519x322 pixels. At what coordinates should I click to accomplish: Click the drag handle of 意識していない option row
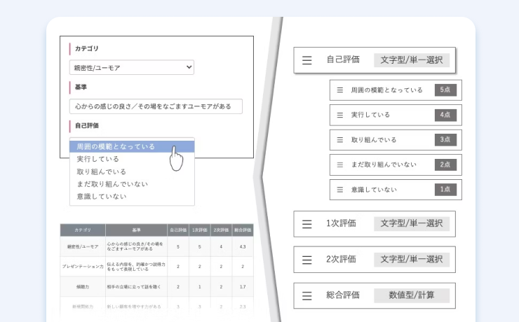(340, 190)
